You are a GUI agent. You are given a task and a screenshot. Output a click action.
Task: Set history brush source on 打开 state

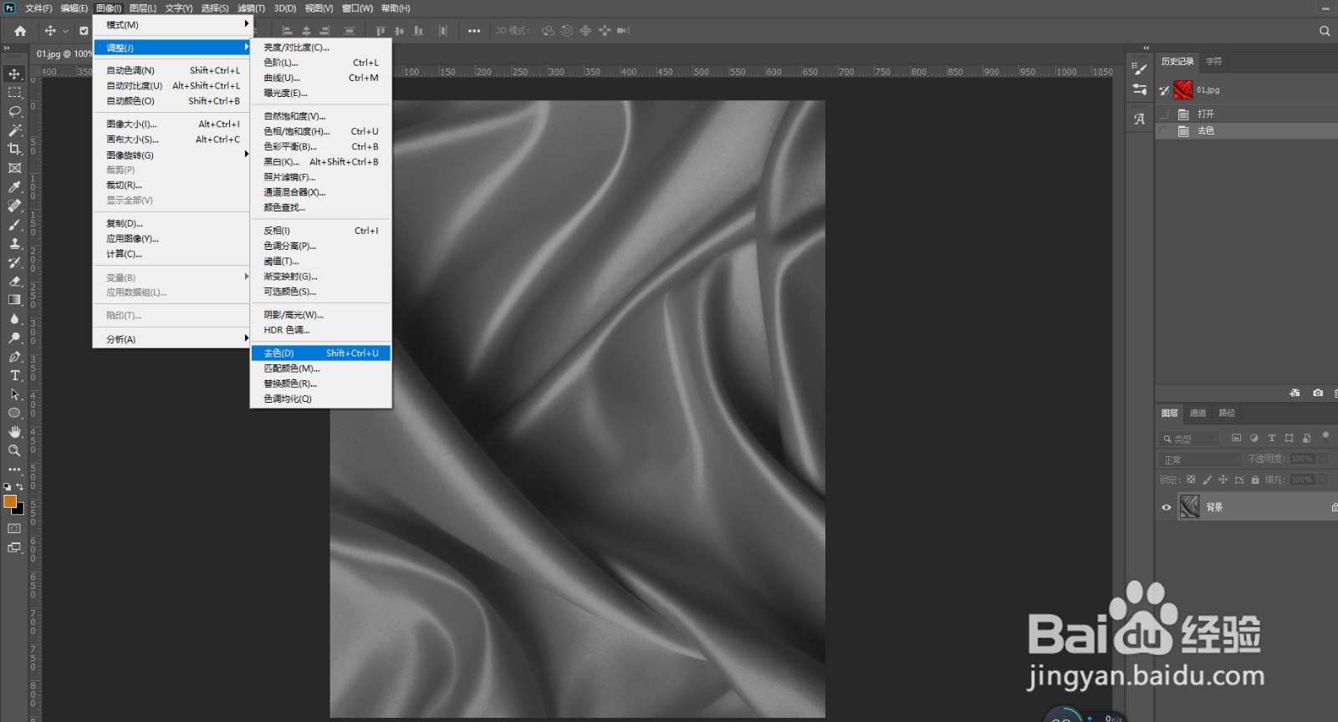tap(1164, 114)
